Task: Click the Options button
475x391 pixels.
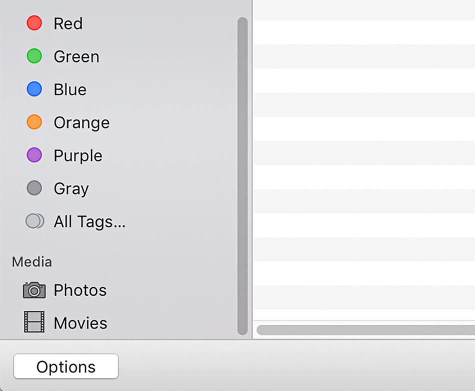Action: click(x=65, y=366)
